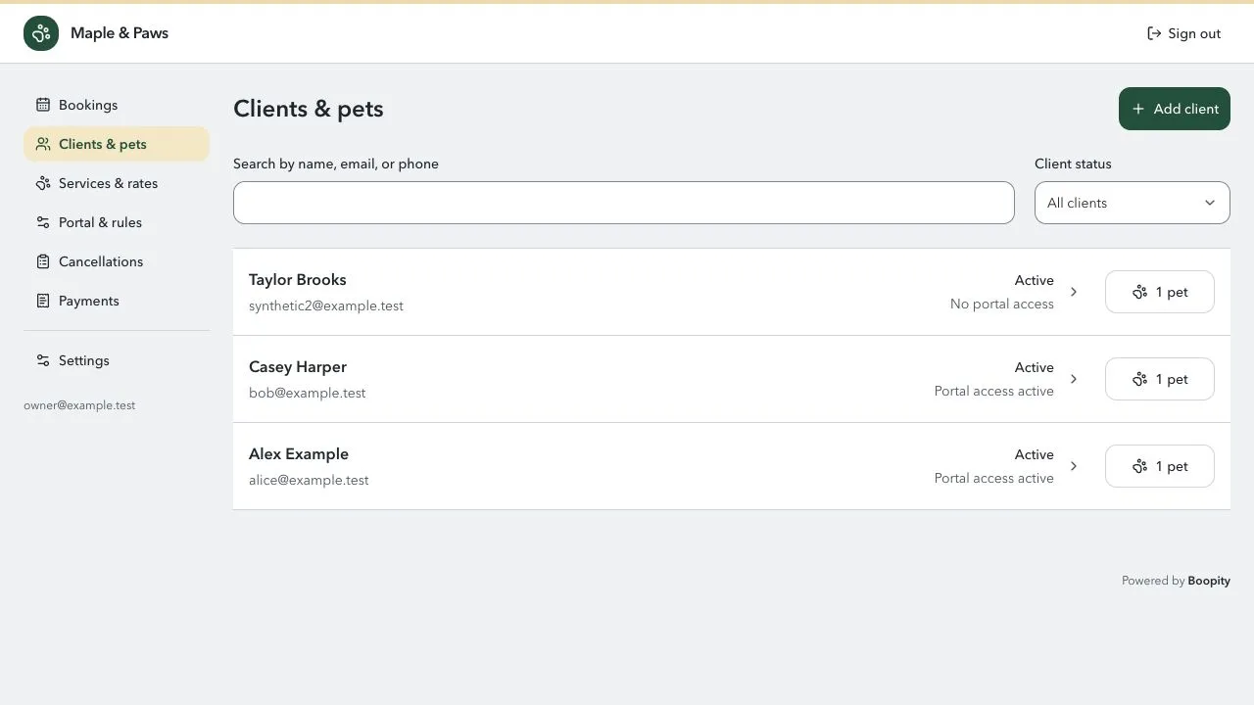Open the Client status dropdown
Screen dimensions: 1254x705
[x=1133, y=203]
